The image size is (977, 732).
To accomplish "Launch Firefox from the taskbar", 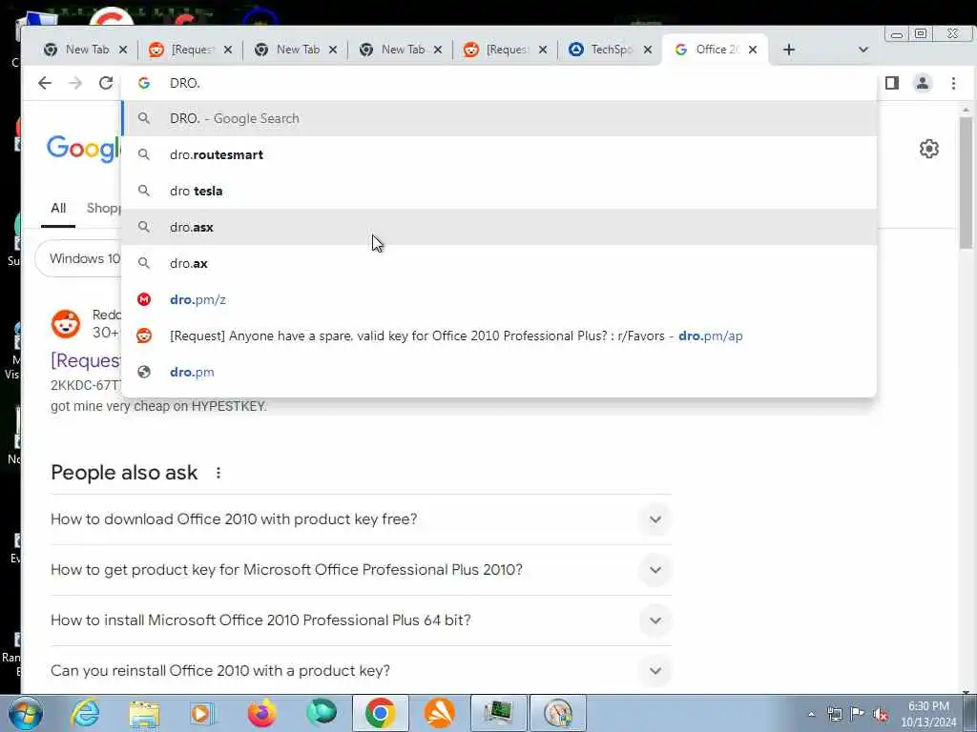I will 262,713.
